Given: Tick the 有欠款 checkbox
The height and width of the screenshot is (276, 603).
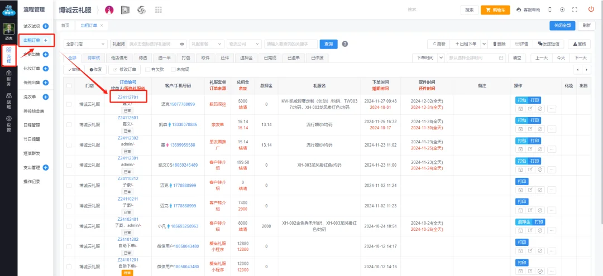Looking at the screenshot, I should coord(147,69).
